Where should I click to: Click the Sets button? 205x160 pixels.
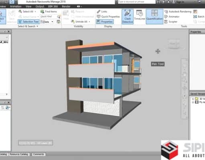tap(45, 22)
